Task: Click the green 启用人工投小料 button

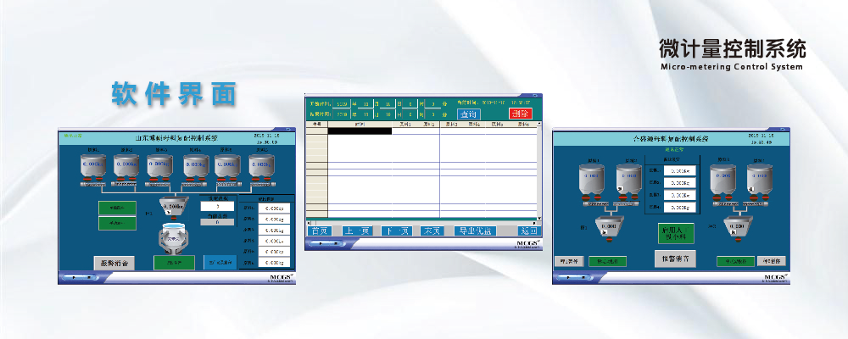Action: (x=676, y=232)
